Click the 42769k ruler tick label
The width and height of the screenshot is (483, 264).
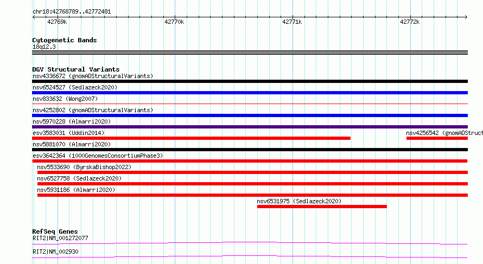point(57,22)
